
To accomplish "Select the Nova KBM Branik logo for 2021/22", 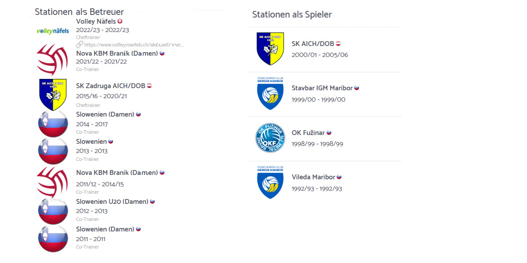I will coord(53,60).
